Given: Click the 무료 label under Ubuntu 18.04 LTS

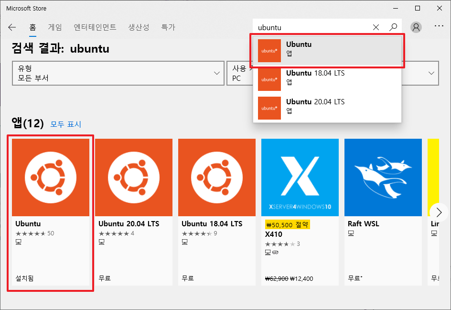Looking at the screenshot, I should click(x=188, y=278).
